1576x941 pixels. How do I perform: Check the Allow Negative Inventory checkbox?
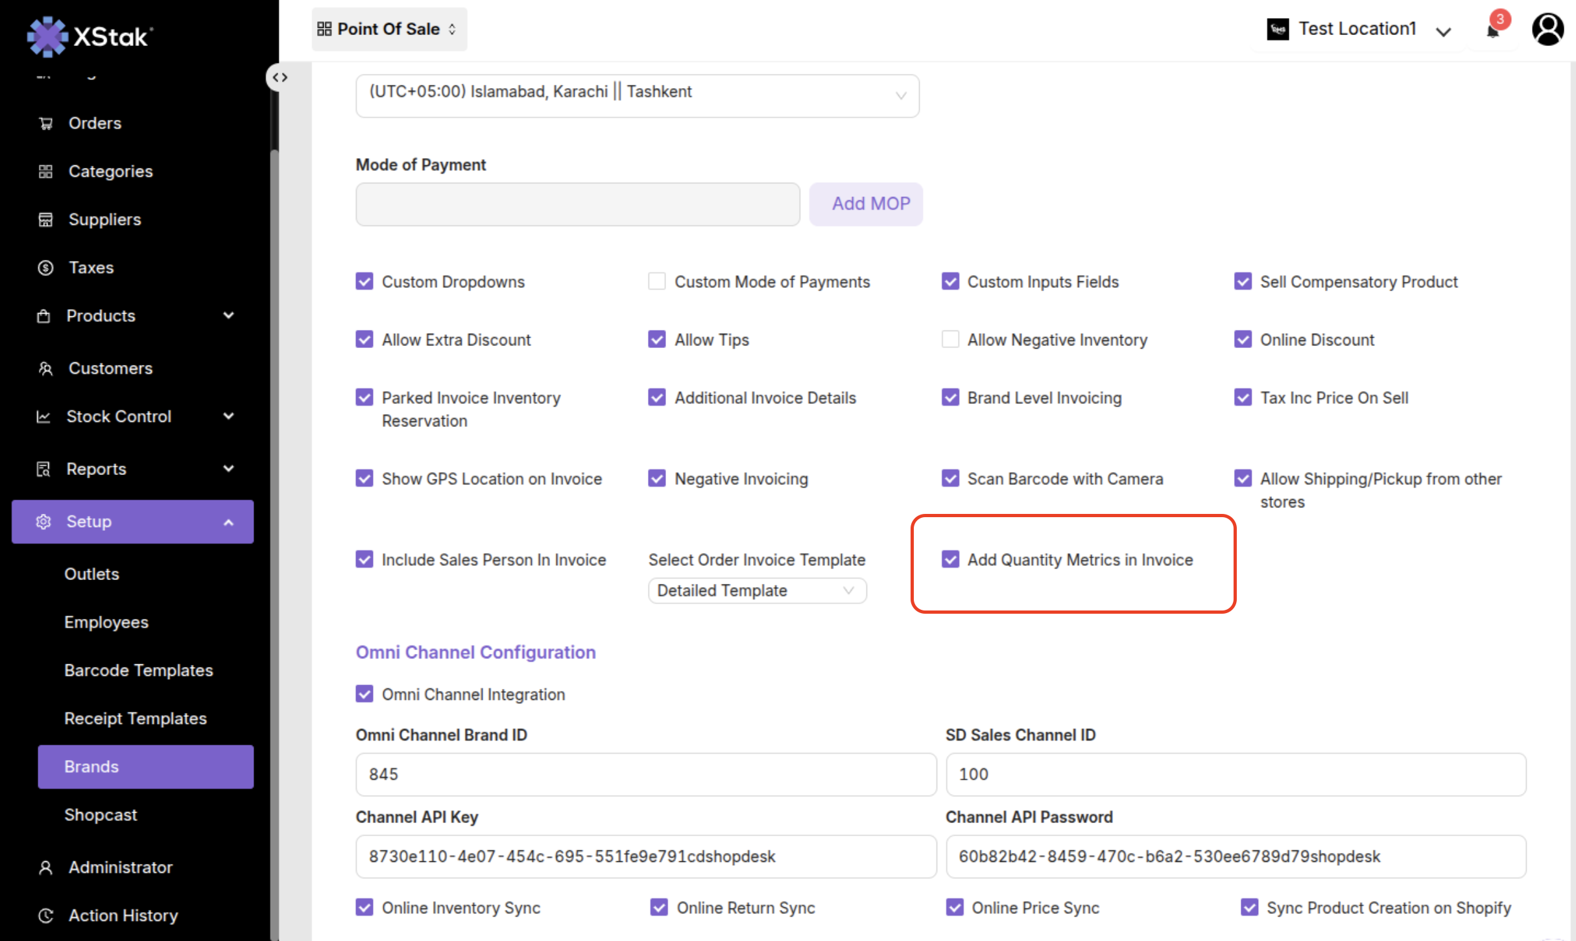pos(950,340)
